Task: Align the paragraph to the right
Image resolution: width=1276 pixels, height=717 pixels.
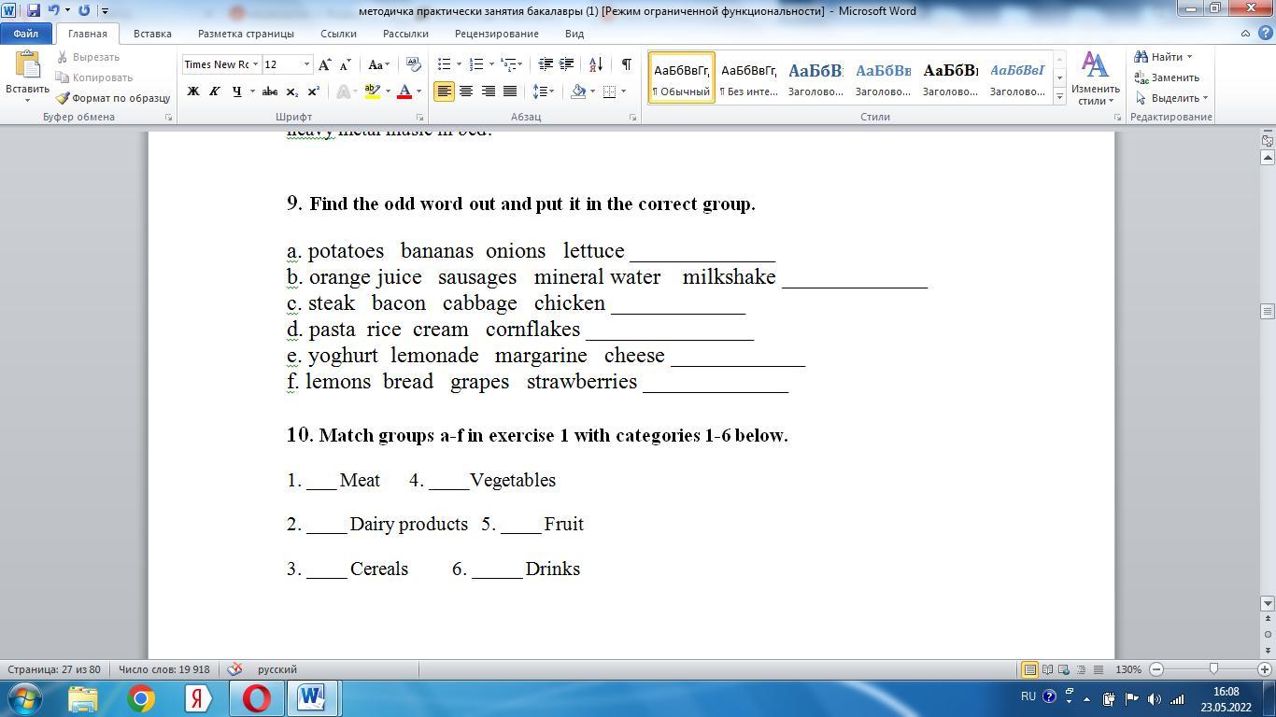Action: [488, 91]
